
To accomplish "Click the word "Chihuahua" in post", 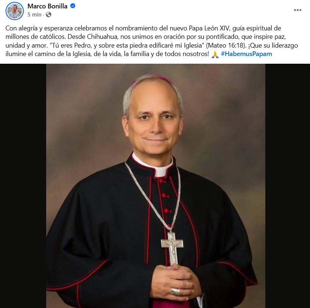I will coord(102,37).
